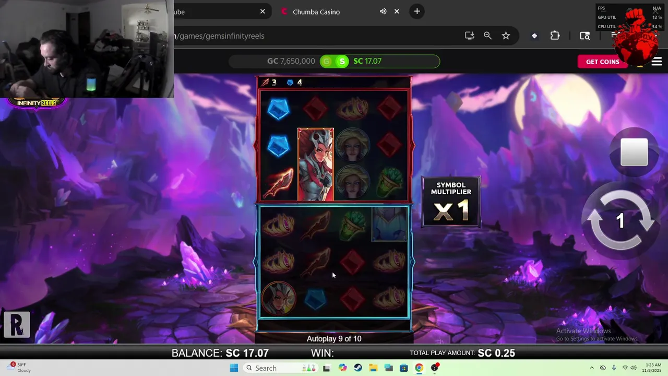Click the sword counter showing 3

(x=269, y=82)
